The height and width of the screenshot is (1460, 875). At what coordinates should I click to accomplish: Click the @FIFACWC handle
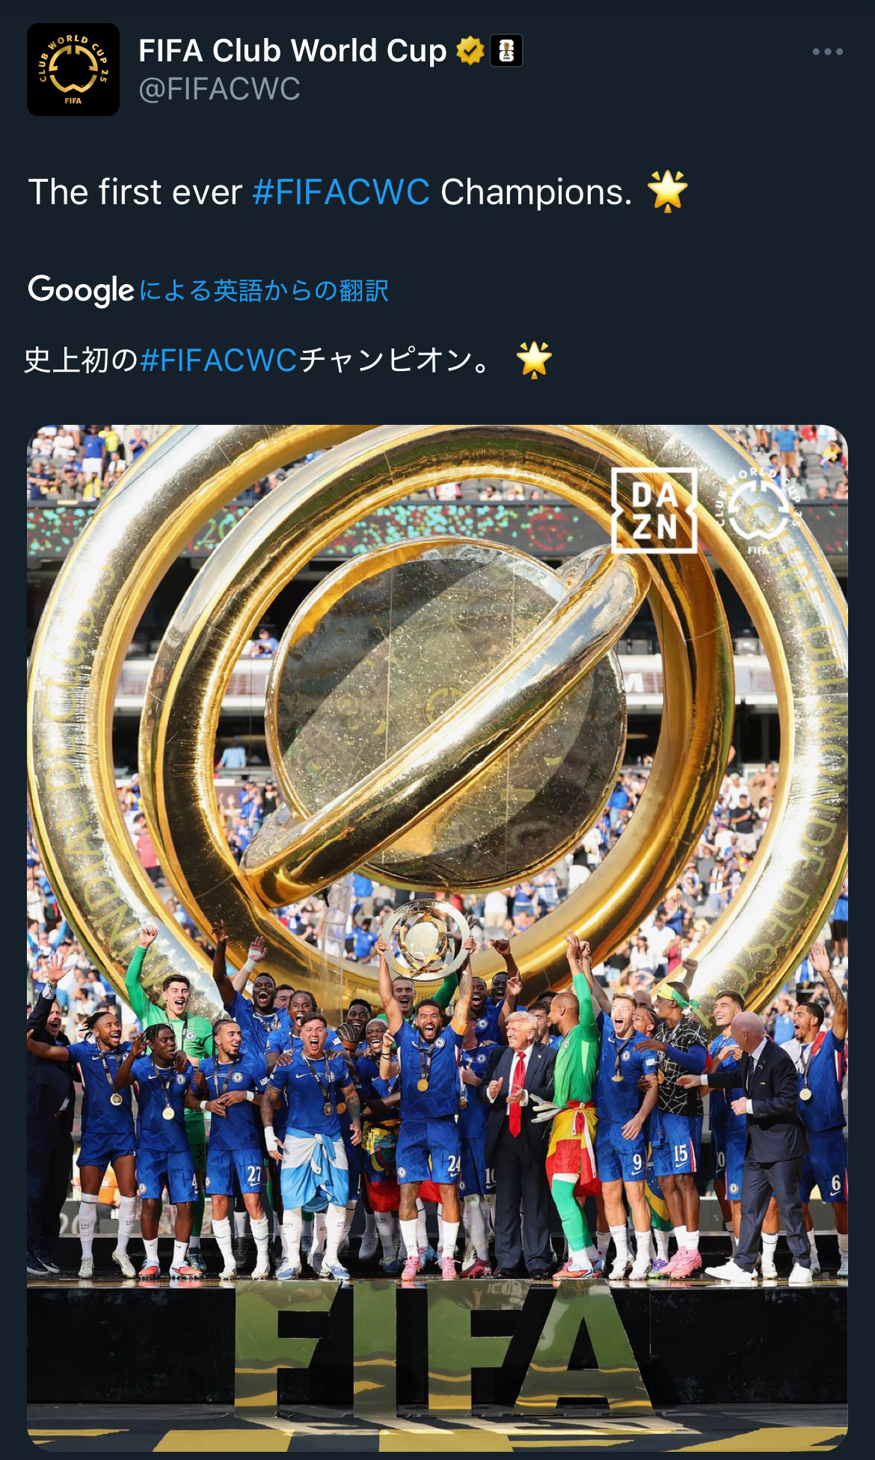[x=219, y=90]
